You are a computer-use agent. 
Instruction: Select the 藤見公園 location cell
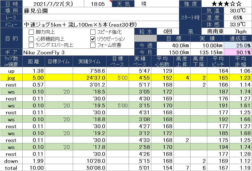(100, 11)
